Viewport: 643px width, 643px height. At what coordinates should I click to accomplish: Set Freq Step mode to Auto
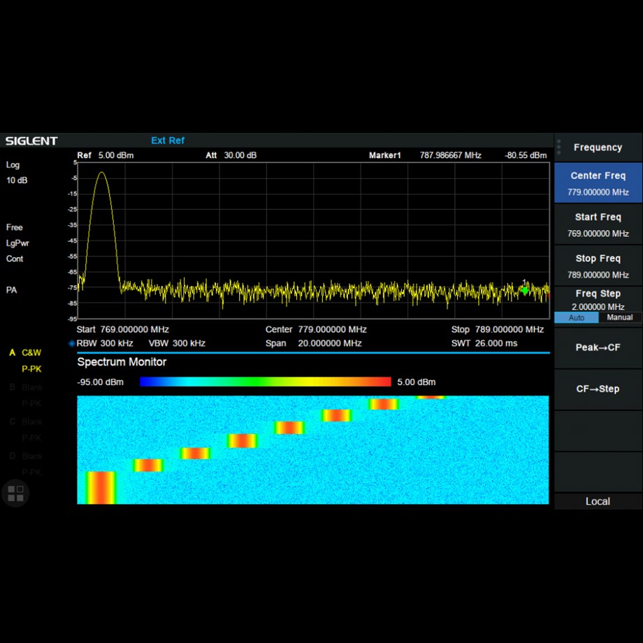[x=577, y=317]
